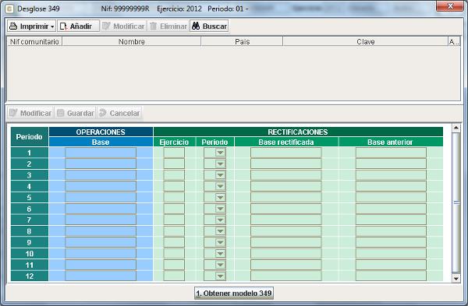
Task: Click the Eliminar trash button
Action: click(168, 26)
